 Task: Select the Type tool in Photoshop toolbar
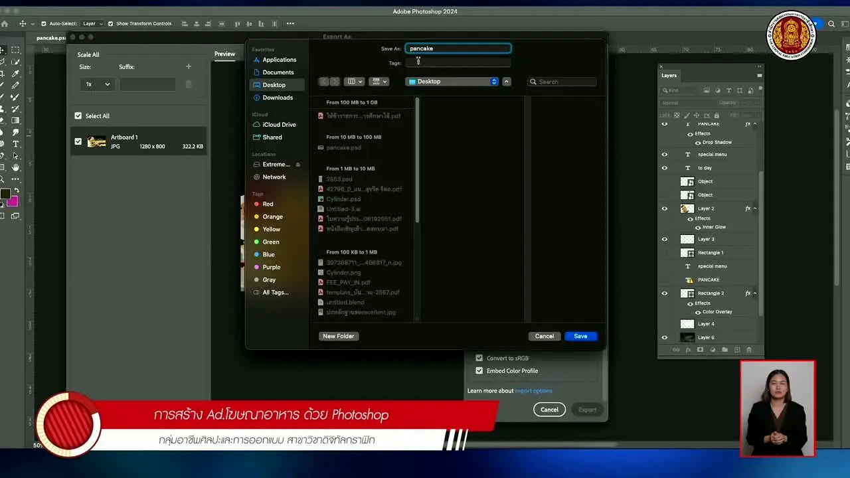pos(16,144)
